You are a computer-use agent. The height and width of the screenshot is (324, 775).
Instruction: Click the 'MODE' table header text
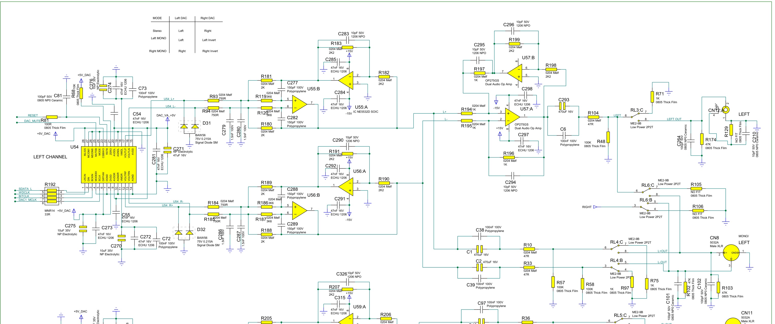157,18
